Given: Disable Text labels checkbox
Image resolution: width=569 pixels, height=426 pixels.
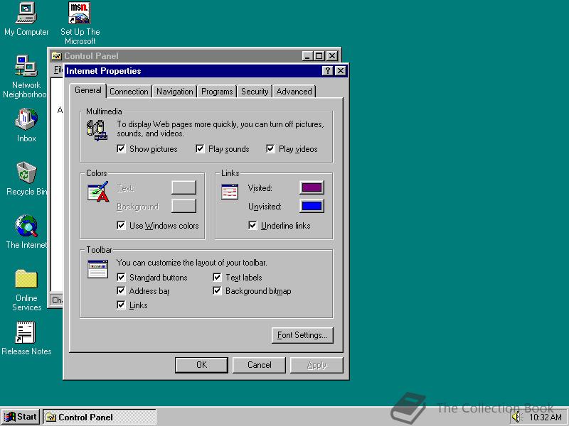Looking at the screenshot, I should click(x=217, y=278).
